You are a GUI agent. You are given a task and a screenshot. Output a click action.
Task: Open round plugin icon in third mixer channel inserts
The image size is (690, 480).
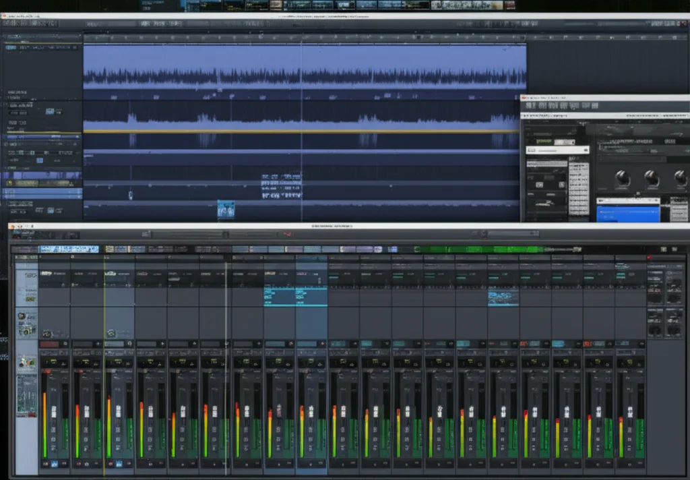pos(111,333)
